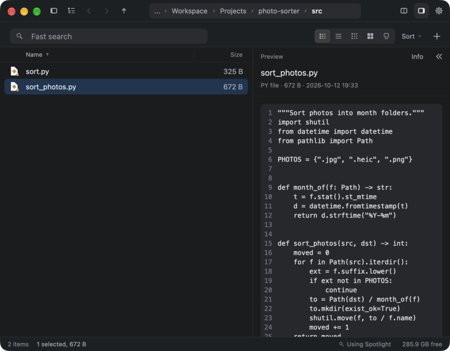Click code line 'moved += 1'

[329, 327]
